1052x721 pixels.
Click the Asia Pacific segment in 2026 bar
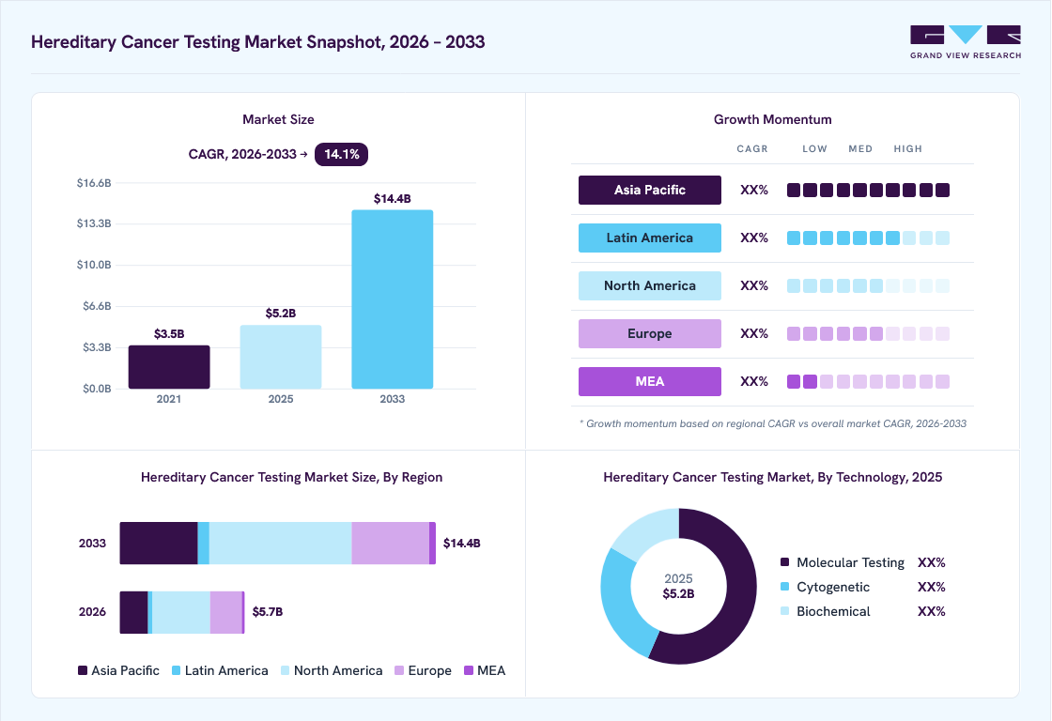[133, 612]
